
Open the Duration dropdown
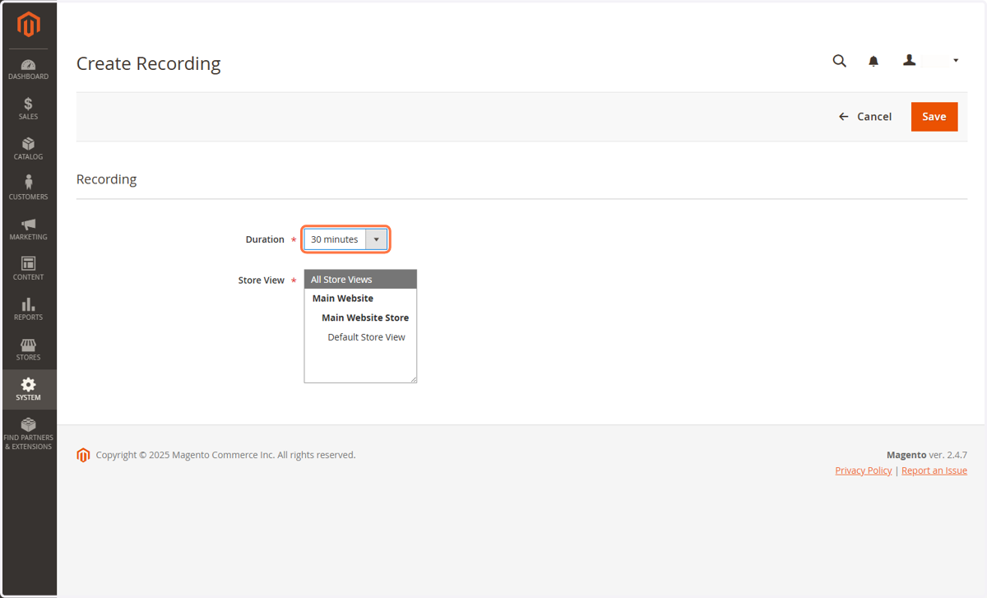pos(345,239)
